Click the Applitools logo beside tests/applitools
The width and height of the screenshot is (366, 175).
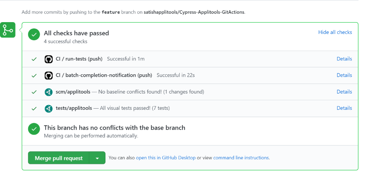coord(48,108)
